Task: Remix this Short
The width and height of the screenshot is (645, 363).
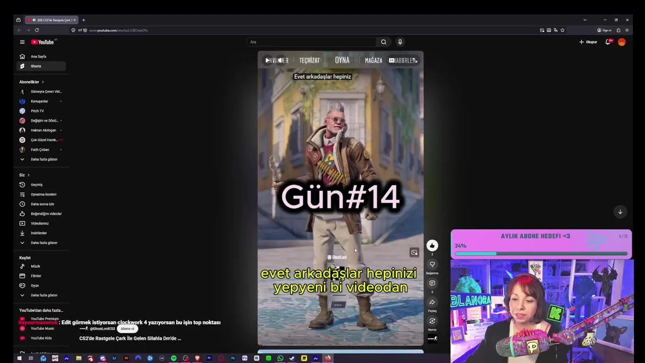Action: 432,321
